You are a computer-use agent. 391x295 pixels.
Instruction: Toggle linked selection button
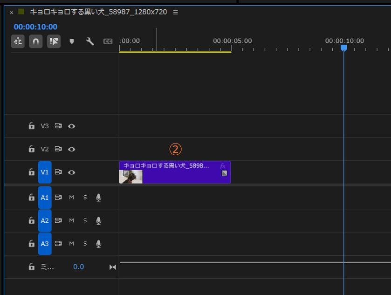pos(54,41)
